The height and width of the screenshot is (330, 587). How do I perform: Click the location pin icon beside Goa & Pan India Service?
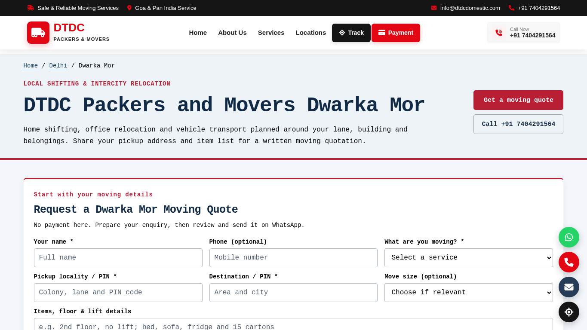[x=129, y=8]
